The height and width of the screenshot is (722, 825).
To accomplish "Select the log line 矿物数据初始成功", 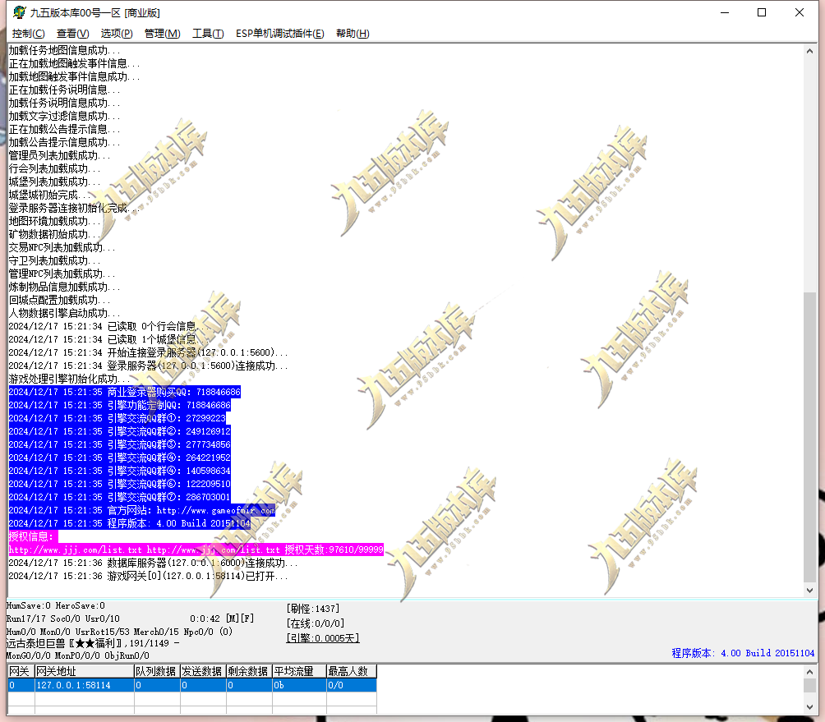I will coord(55,235).
